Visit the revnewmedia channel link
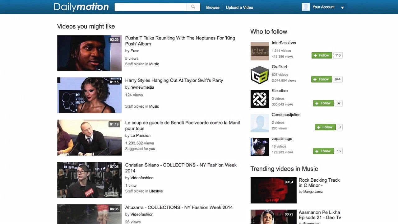 point(142,87)
